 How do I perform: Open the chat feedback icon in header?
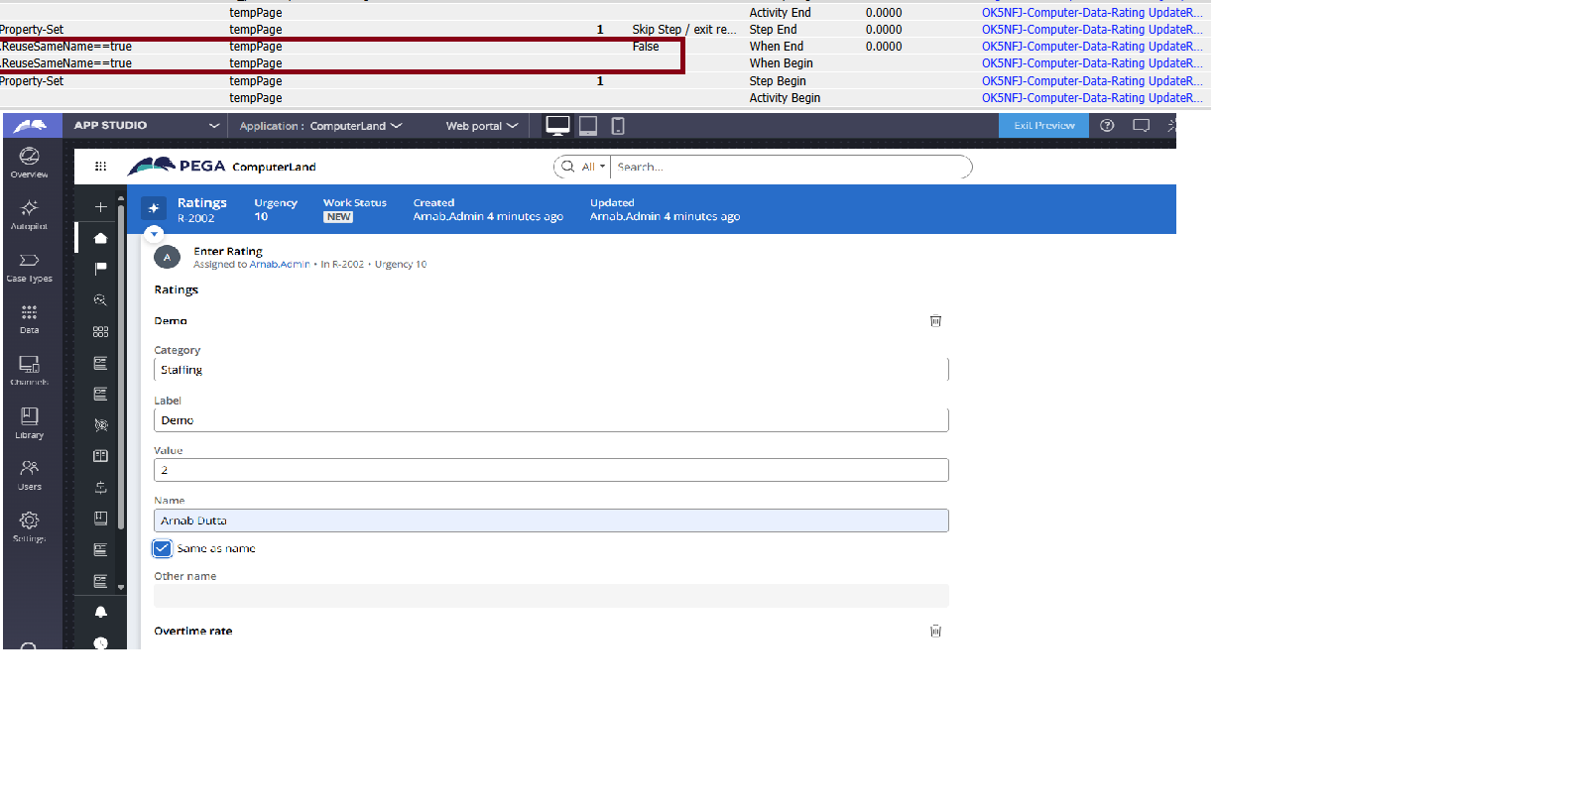pyautogui.click(x=1142, y=126)
